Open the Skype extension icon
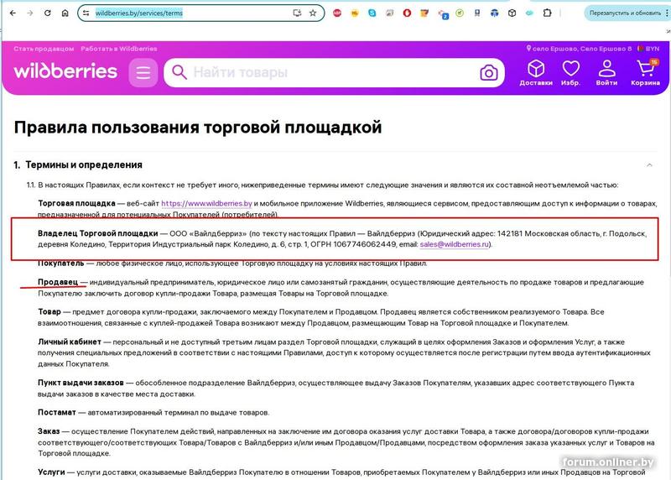 (x=372, y=13)
